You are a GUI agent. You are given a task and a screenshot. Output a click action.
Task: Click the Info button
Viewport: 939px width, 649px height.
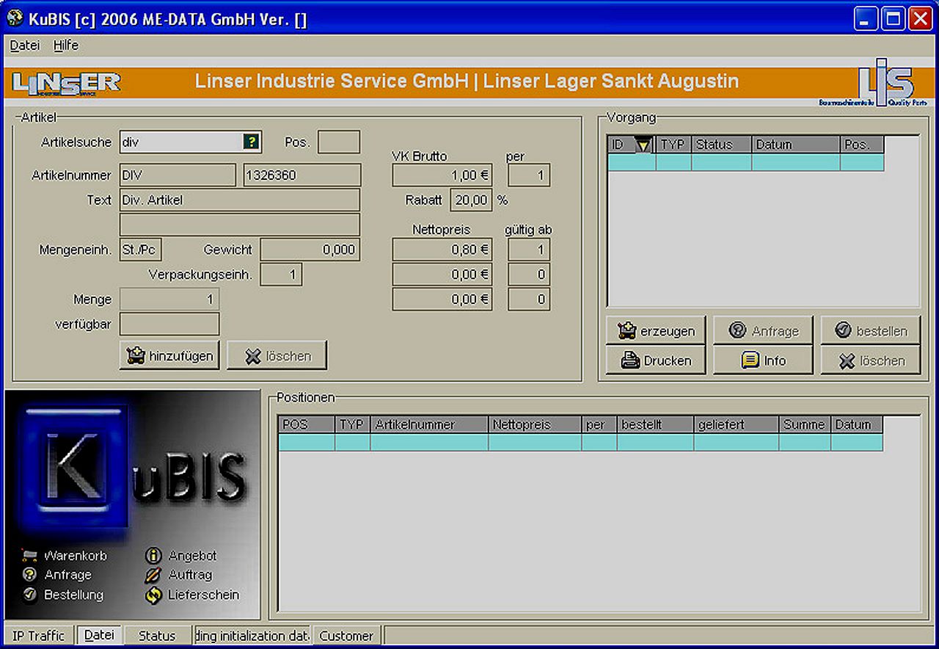[x=763, y=360]
